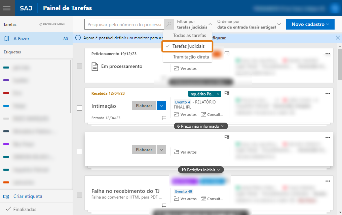Image resolution: width=342 pixels, height=215 pixels.
Task: Open the Evento 49 link
Action: (184, 191)
